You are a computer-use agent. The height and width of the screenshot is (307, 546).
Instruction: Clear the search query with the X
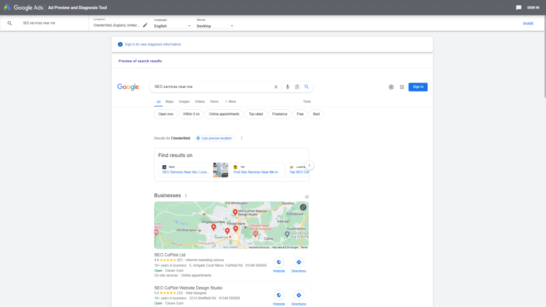point(276,86)
